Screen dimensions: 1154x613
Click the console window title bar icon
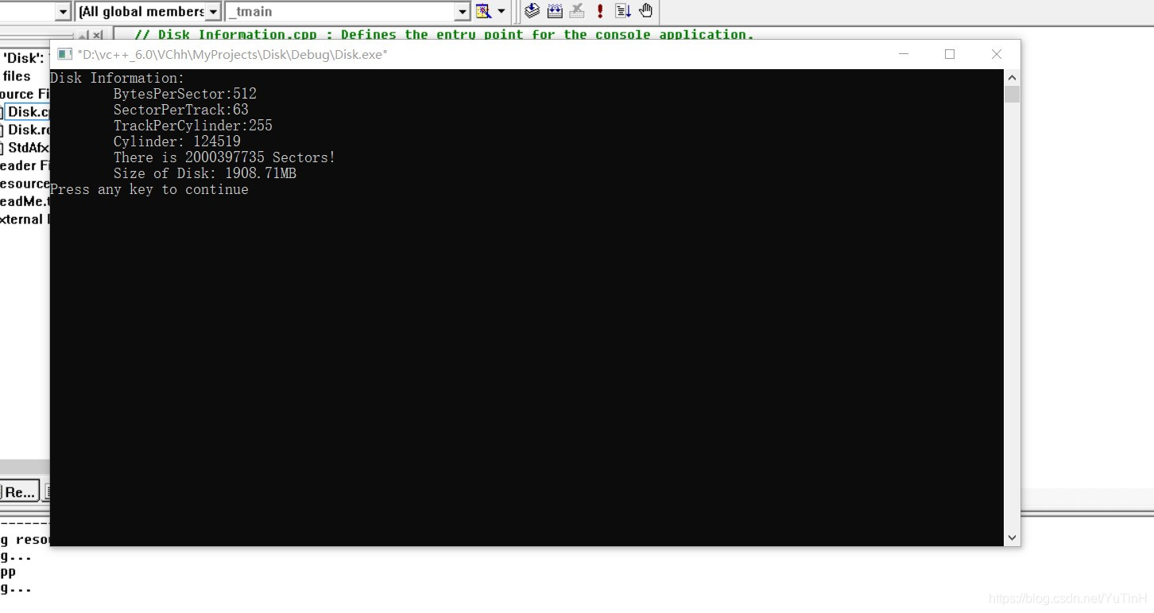(64, 54)
